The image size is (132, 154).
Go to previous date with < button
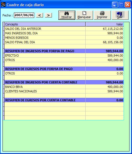[39, 15]
